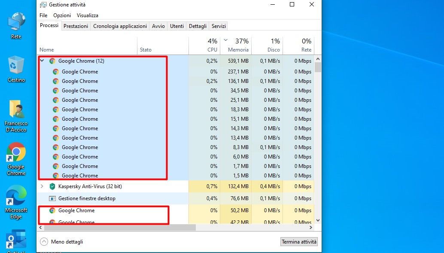
Task: Select Chrome process using 25,1 MB
Action: coord(176,100)
